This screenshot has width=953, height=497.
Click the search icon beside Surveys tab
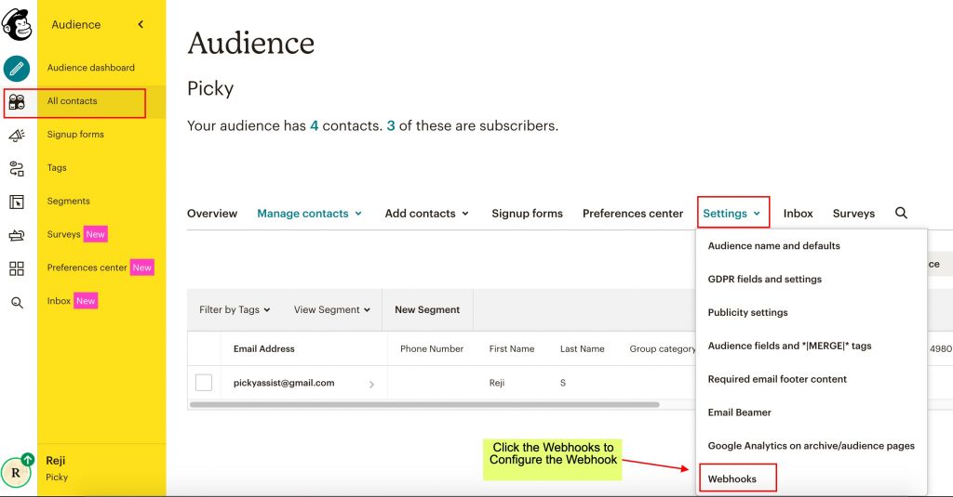coord(901,213)
